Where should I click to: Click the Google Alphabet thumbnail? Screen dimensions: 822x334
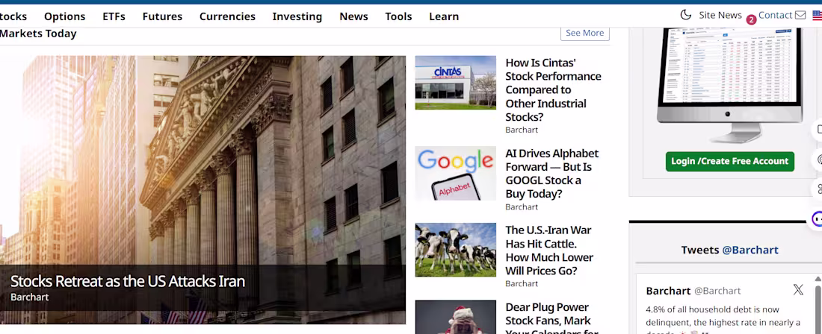pyautogui.click(x=456, y=174)
